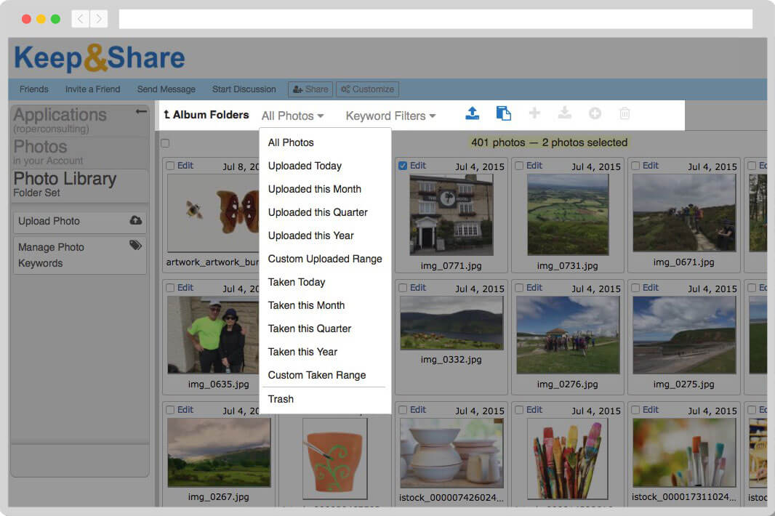
Task: Click the grayed trash can icon
Action: click(x=625, y=113)
